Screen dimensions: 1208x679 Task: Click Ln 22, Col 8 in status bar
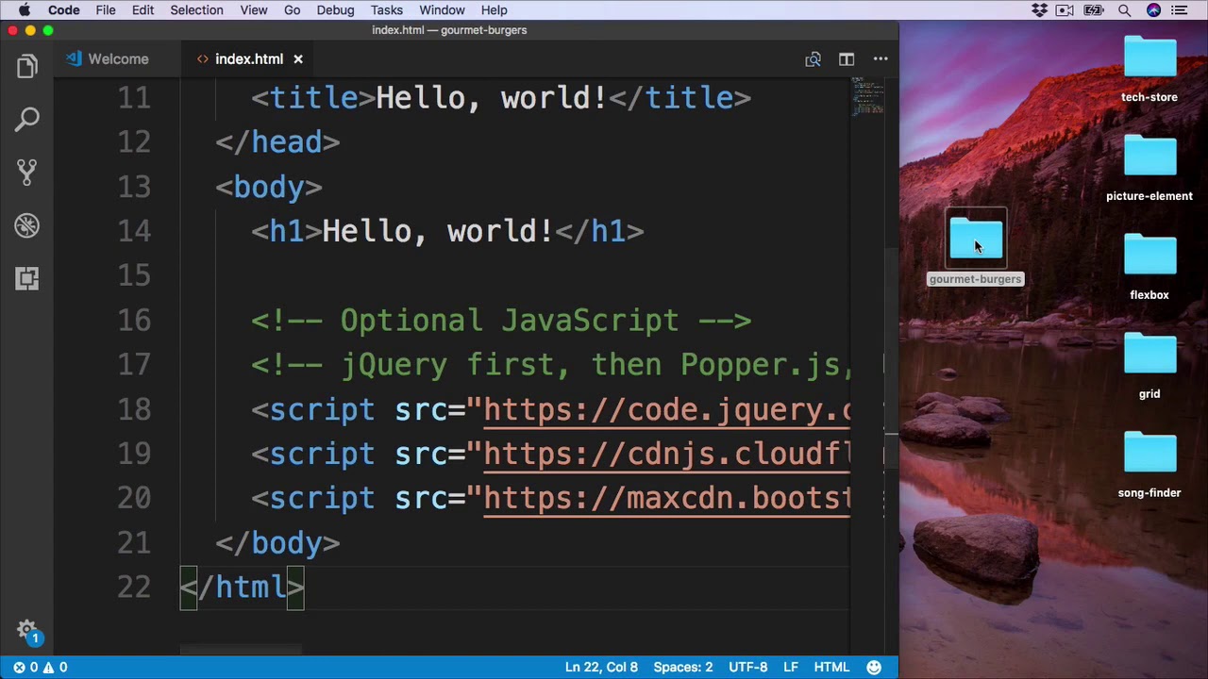(x=601, y=667)
